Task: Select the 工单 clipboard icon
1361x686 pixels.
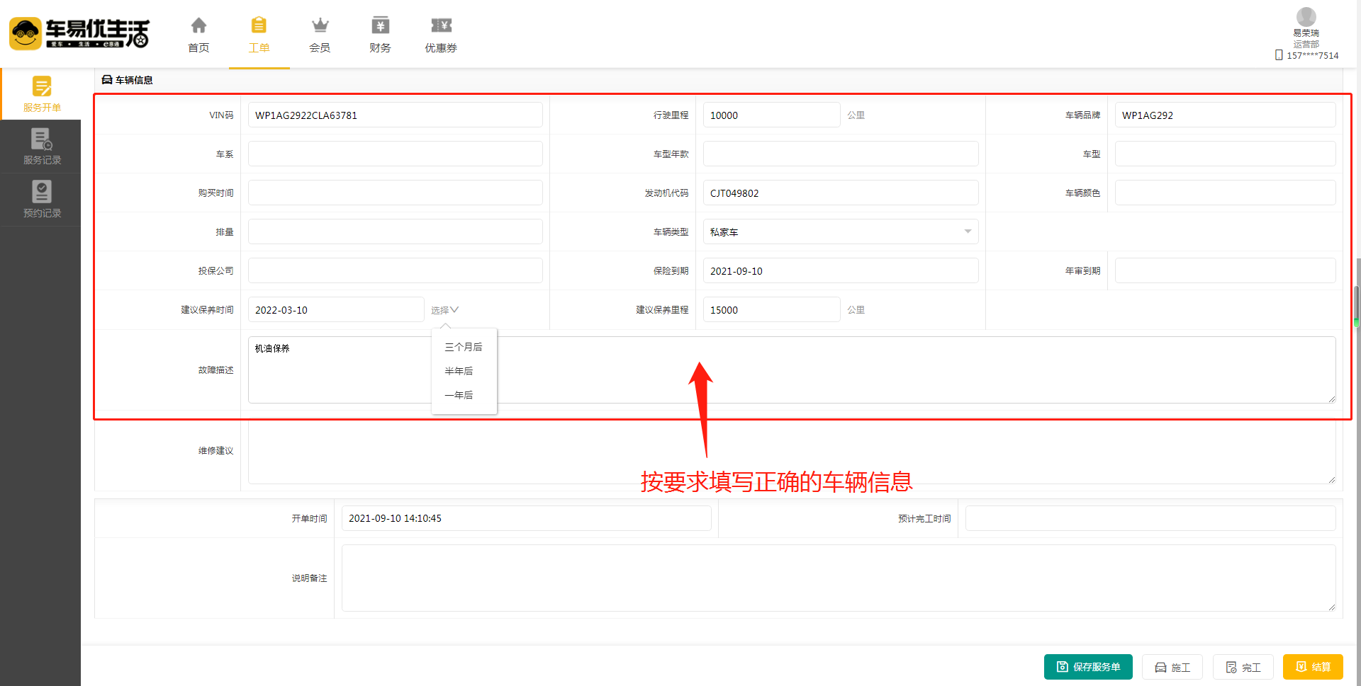Action: 259,25
